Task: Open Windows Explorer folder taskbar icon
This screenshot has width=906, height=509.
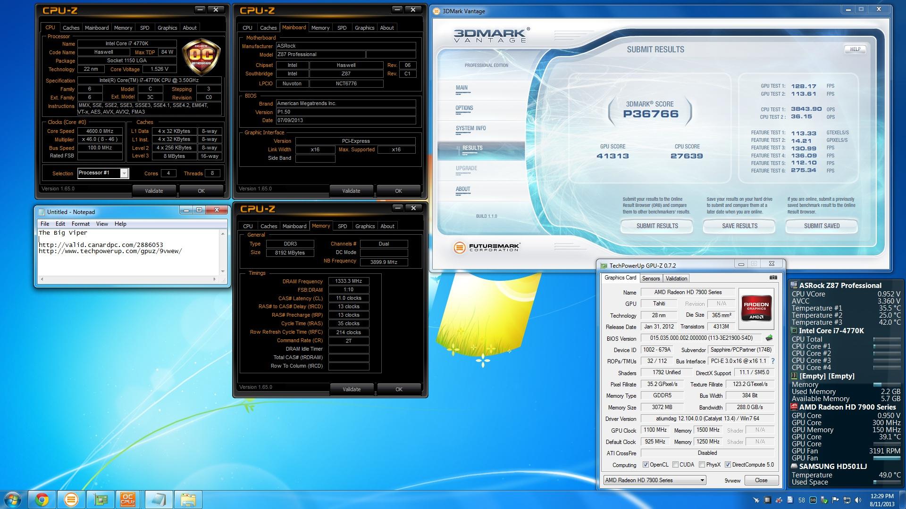Action: 188,500
